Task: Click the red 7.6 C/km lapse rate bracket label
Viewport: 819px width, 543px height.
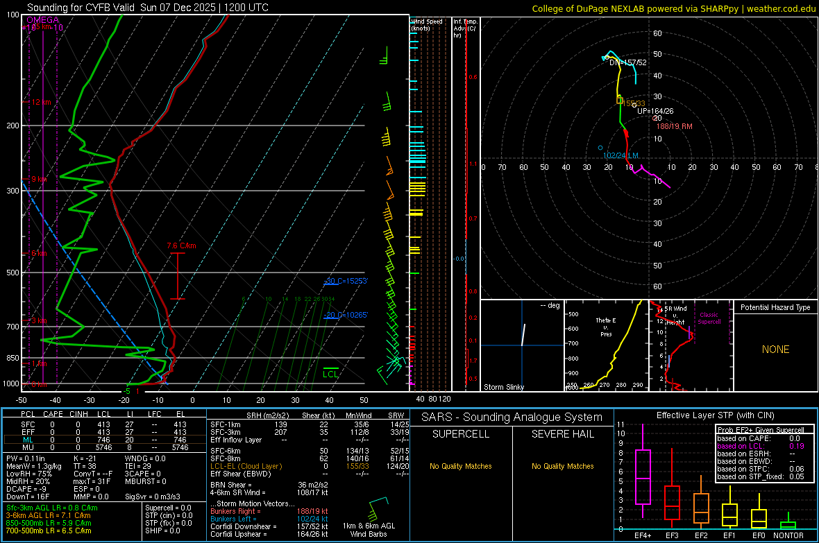Action: 181,245
